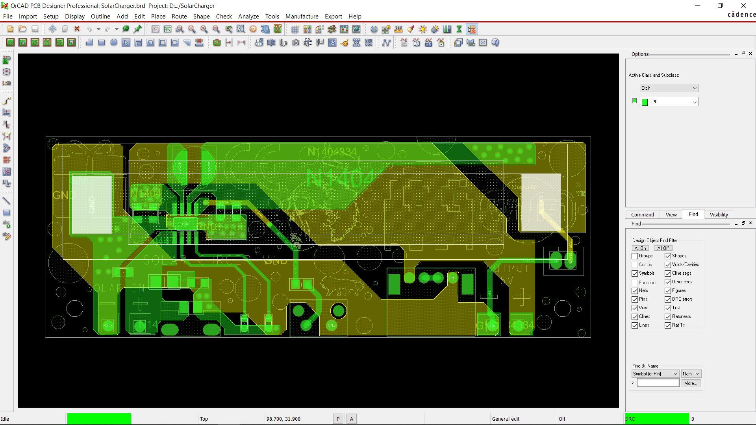This screenshot has width=756, height=425.
Task: Open the Constraint Manager CM icon
Action: tap(344, 29)
